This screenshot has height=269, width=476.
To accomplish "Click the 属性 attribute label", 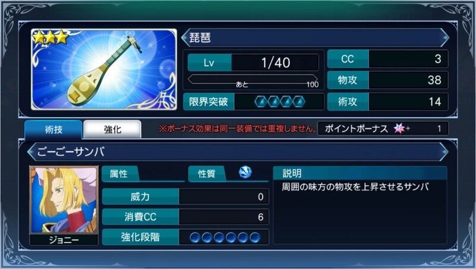I will click(119, 174).
